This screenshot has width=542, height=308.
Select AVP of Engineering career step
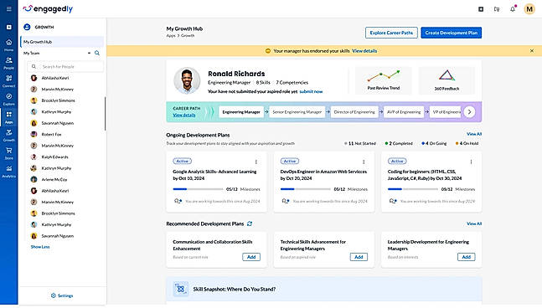click(x=404, y=112)
